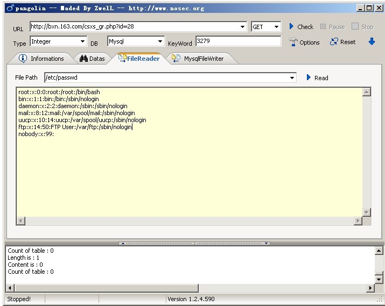
Task: Expand the DB Mysql dropdown
Action: coord(160,41)
